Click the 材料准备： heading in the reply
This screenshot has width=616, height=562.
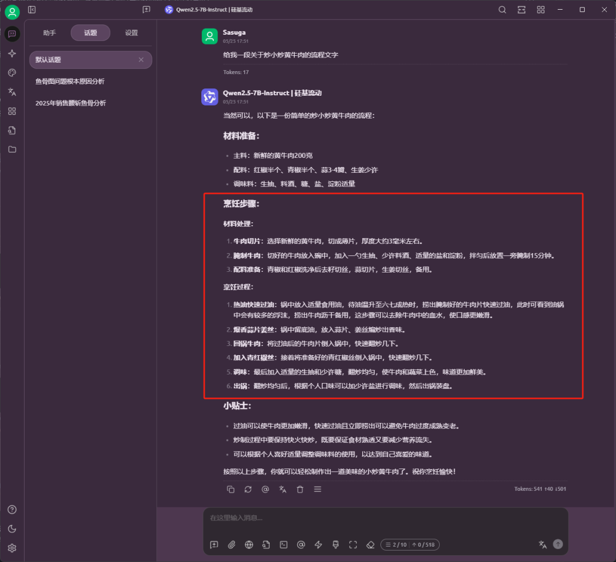(x=241, y=136)
